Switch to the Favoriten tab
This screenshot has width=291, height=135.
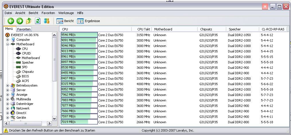24,29
